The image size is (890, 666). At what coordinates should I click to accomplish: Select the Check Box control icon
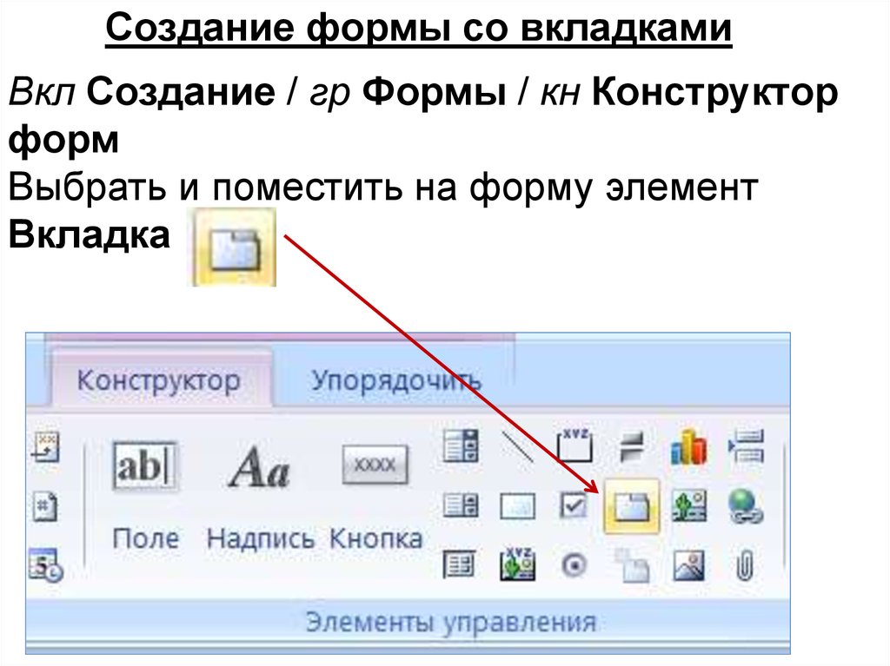pyautogui.click(x=574, y=505)
